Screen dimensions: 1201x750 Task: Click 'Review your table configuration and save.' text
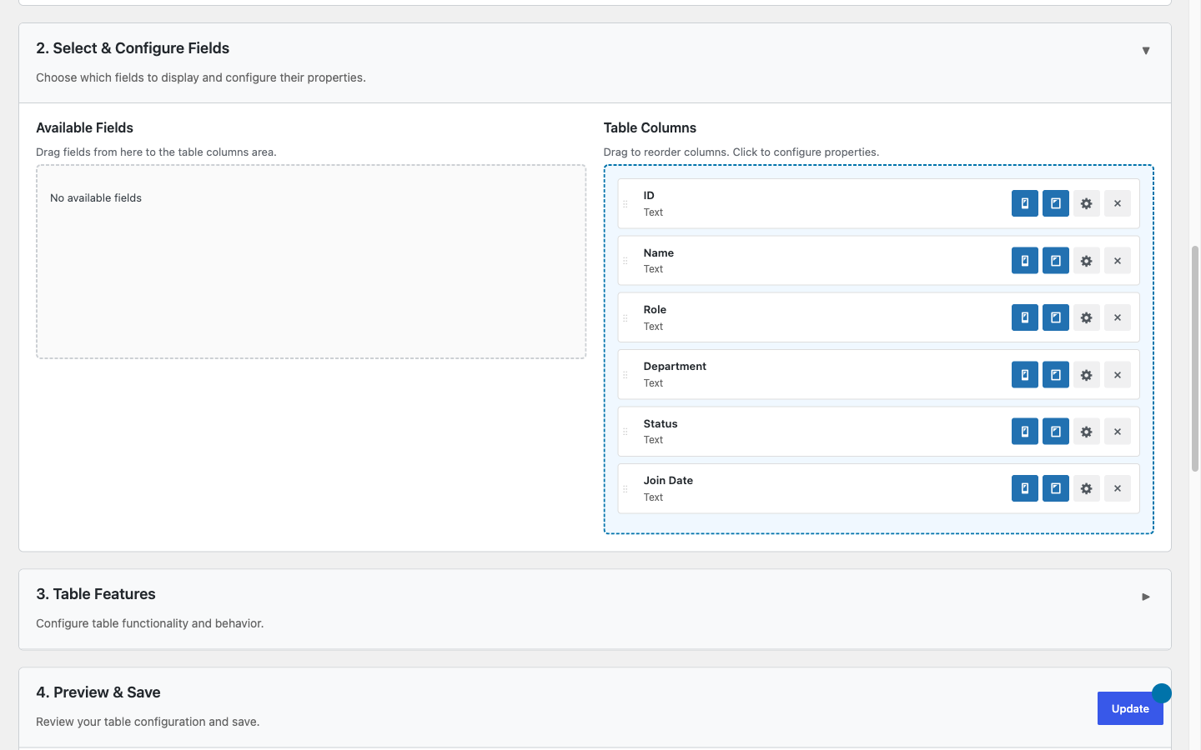pyautogui.click(x=148, y=722)
